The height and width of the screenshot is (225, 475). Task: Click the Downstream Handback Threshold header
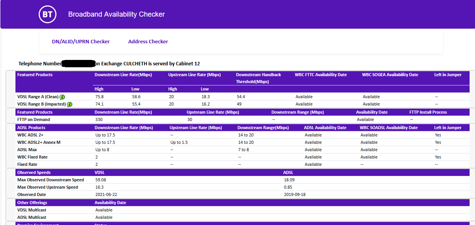pyautogui.click(x=259, y=78)
